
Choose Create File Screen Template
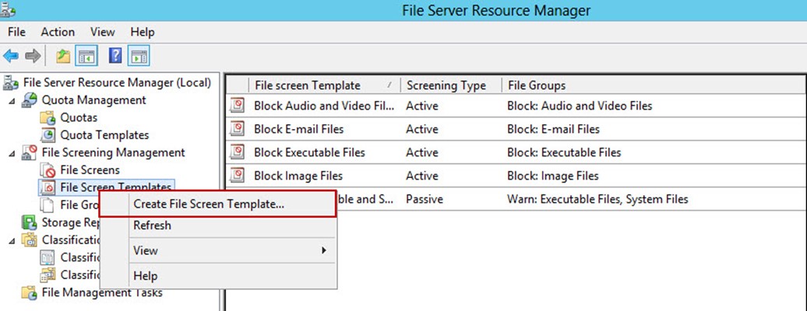pyautogui.click(x=209, y=204)
